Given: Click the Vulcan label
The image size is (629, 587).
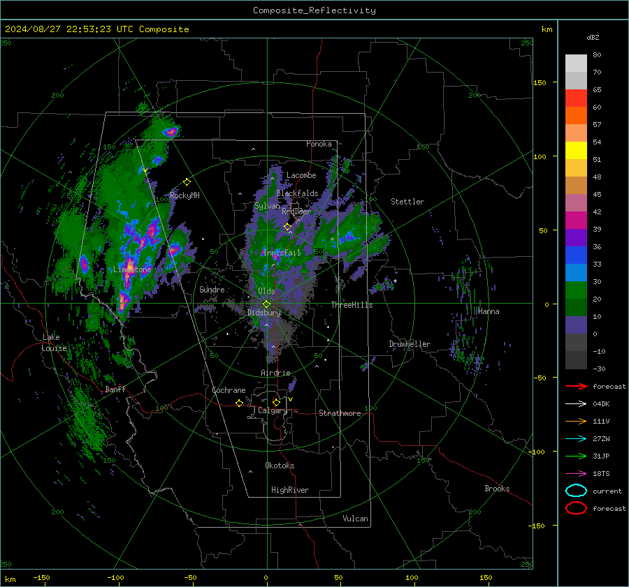Looking at the screenshot, I should pyautogui.click(x=356, y=519).
